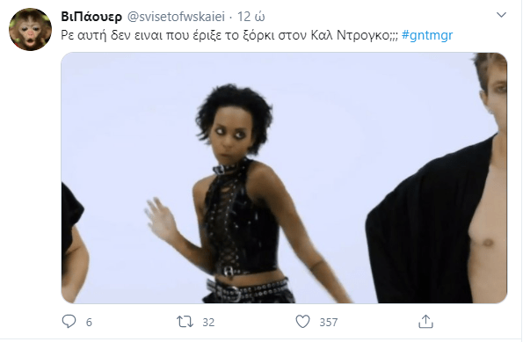Click the woman's waving hand in the GIF
The width and height of the screenshot is (523, 342).
[162, 220]
